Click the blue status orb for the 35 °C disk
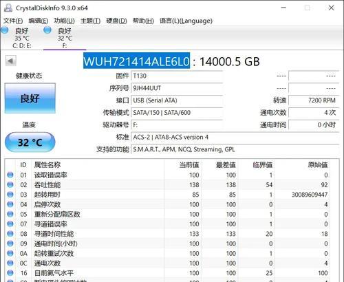Screen dimensions: 344x282 point(5,30)
